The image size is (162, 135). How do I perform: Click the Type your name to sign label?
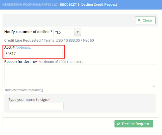tap(28, 100)
